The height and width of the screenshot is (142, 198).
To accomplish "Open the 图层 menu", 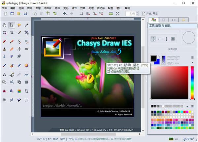I will tap(39, 8).
